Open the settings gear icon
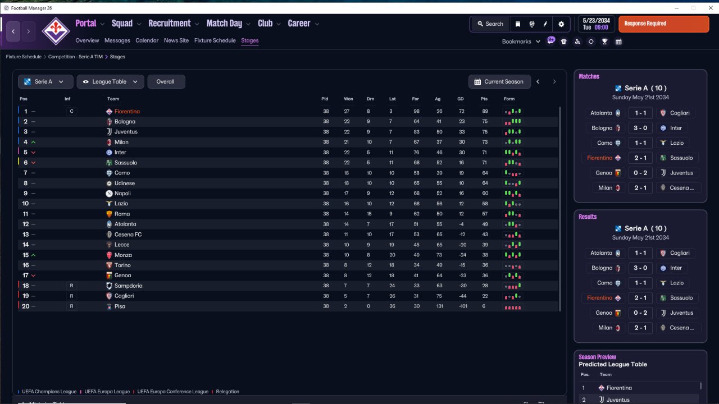719x404 pixels. (561, 24)
